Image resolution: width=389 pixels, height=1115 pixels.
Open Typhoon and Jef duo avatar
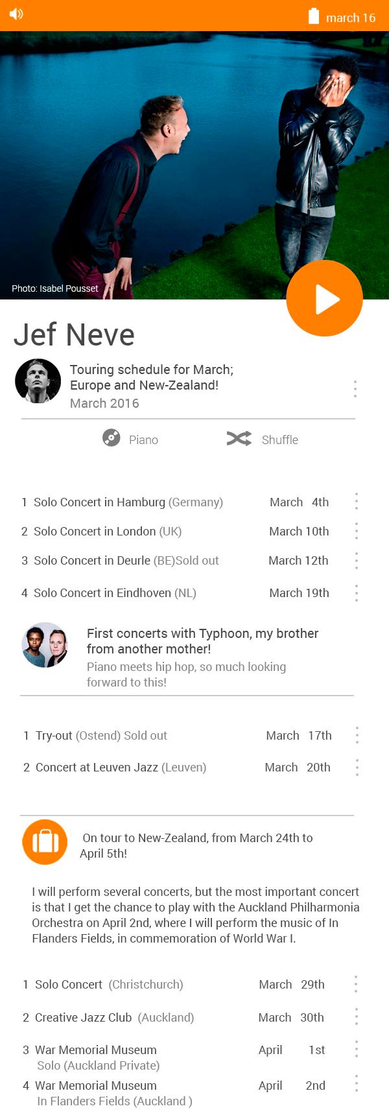pos(45,645)
